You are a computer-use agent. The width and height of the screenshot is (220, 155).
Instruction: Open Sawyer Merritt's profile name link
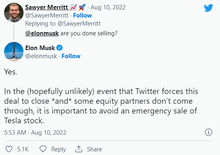pos(47,7)
